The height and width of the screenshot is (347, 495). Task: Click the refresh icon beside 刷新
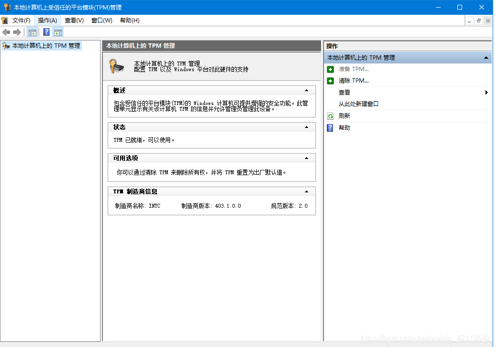[330, 116]
